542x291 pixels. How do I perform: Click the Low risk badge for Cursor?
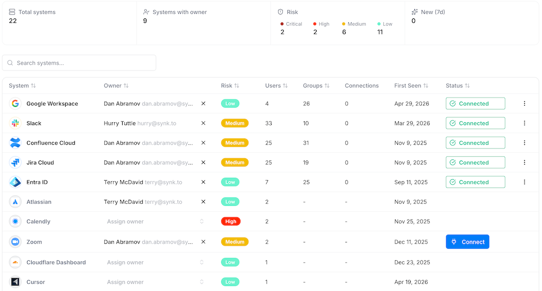pyautogui.click(x=230, y=282)
